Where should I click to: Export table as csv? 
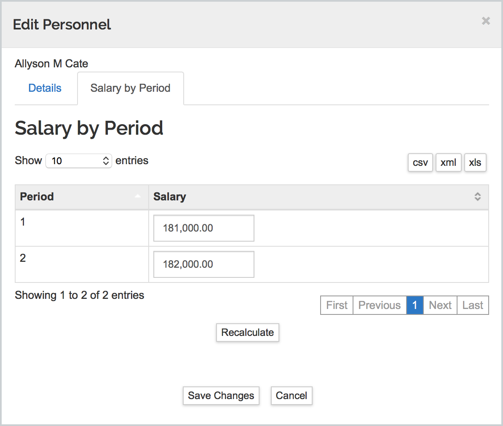pos(420,162)
